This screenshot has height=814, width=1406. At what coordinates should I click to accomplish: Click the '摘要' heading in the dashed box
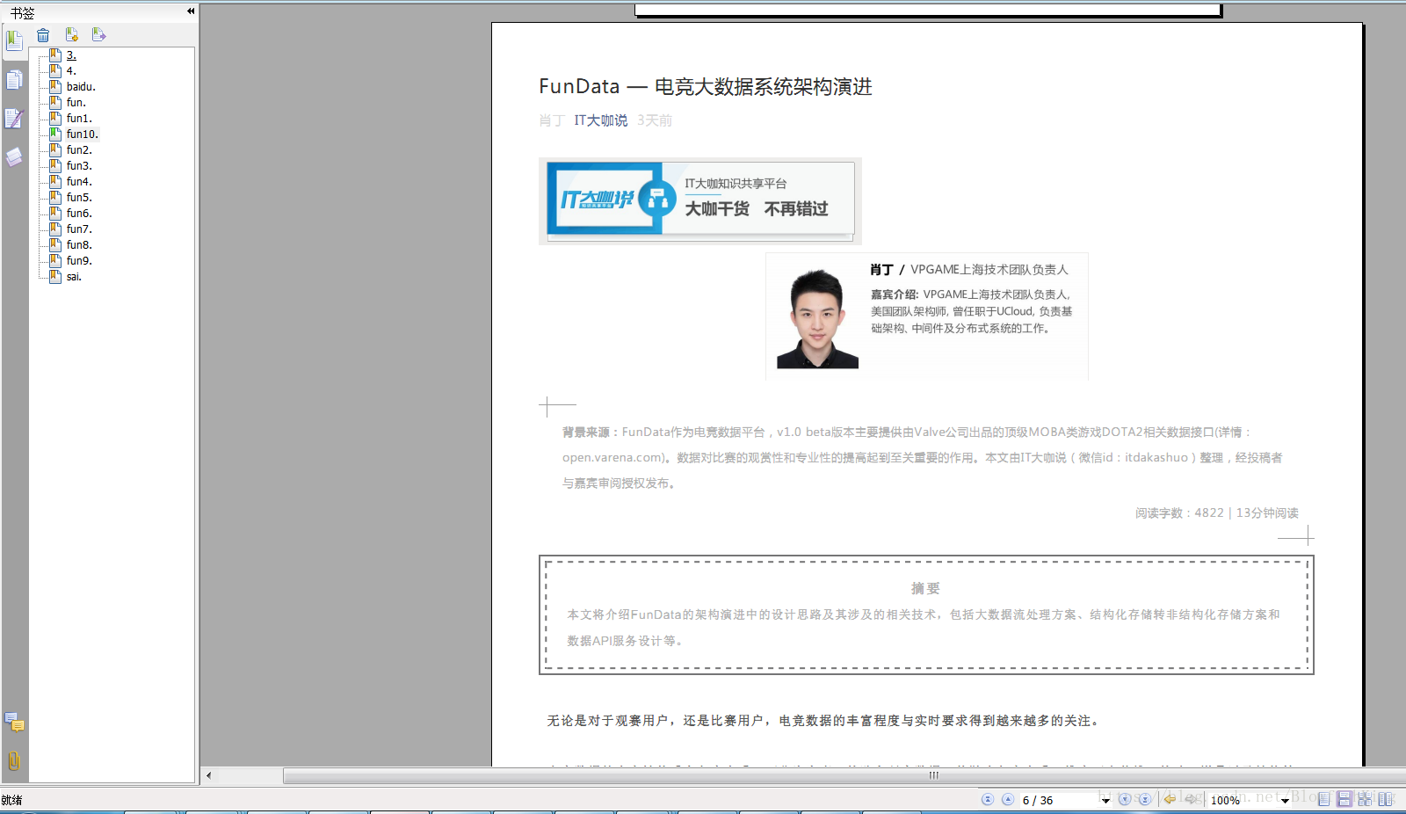(925, 588)
